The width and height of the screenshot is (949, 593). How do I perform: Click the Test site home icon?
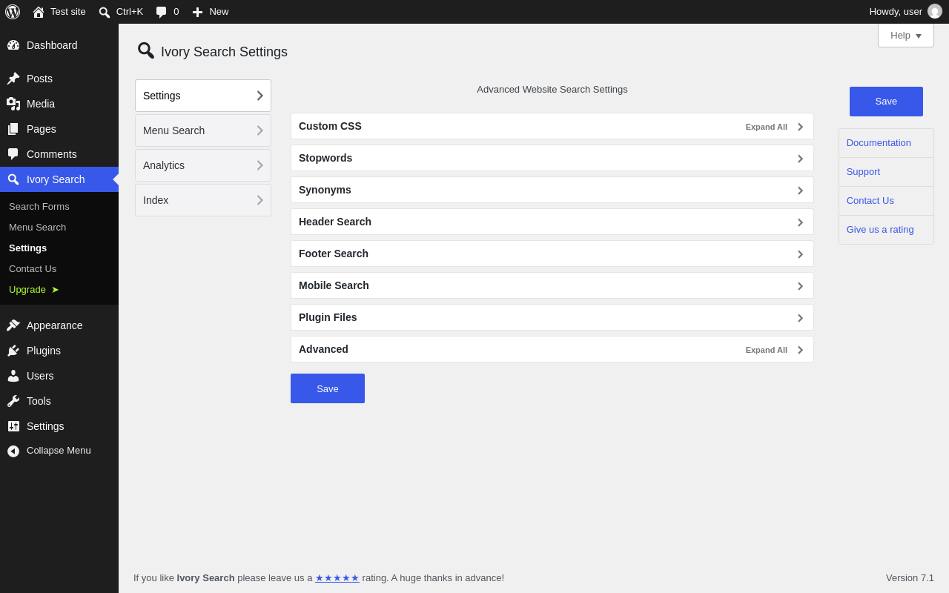39,12
